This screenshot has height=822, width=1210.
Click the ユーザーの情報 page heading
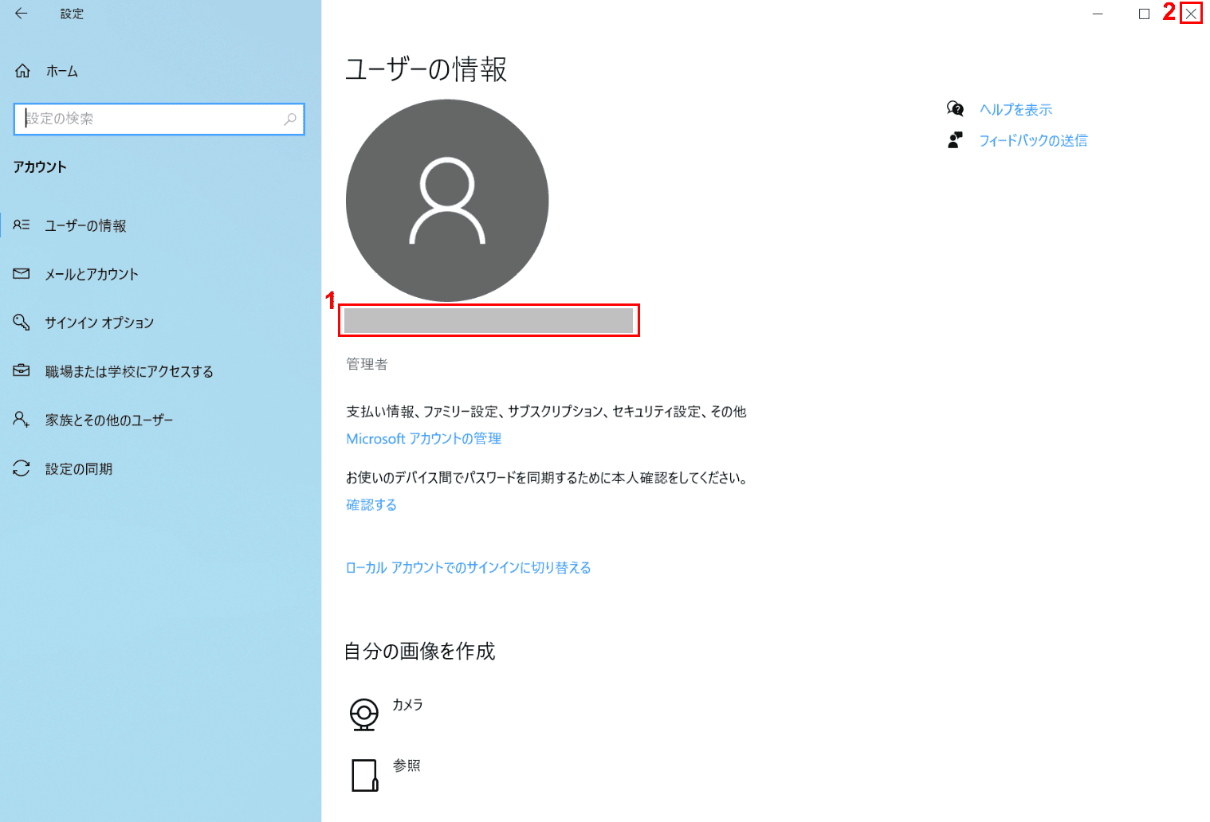[x=426, y=69]
